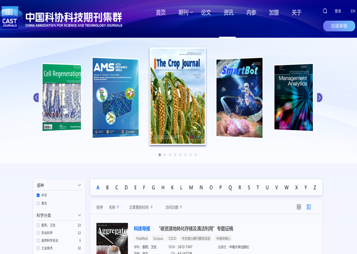Open the 期刊 dropdown menu
Viewport: 357px width, 254px height.
185,12
